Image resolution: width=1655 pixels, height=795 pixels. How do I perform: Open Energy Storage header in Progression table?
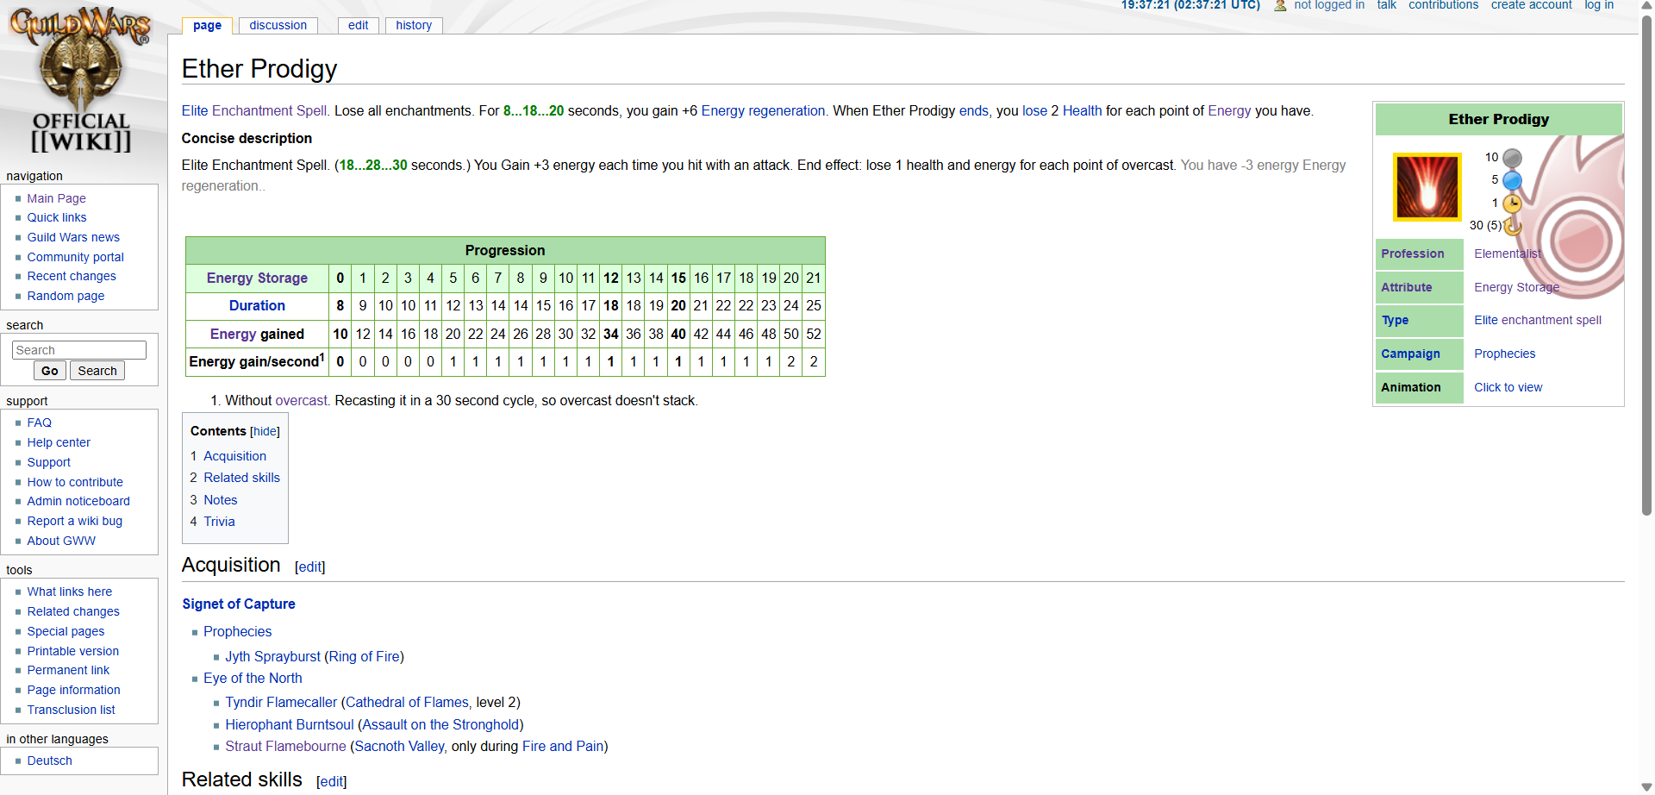tap(257, 278)
